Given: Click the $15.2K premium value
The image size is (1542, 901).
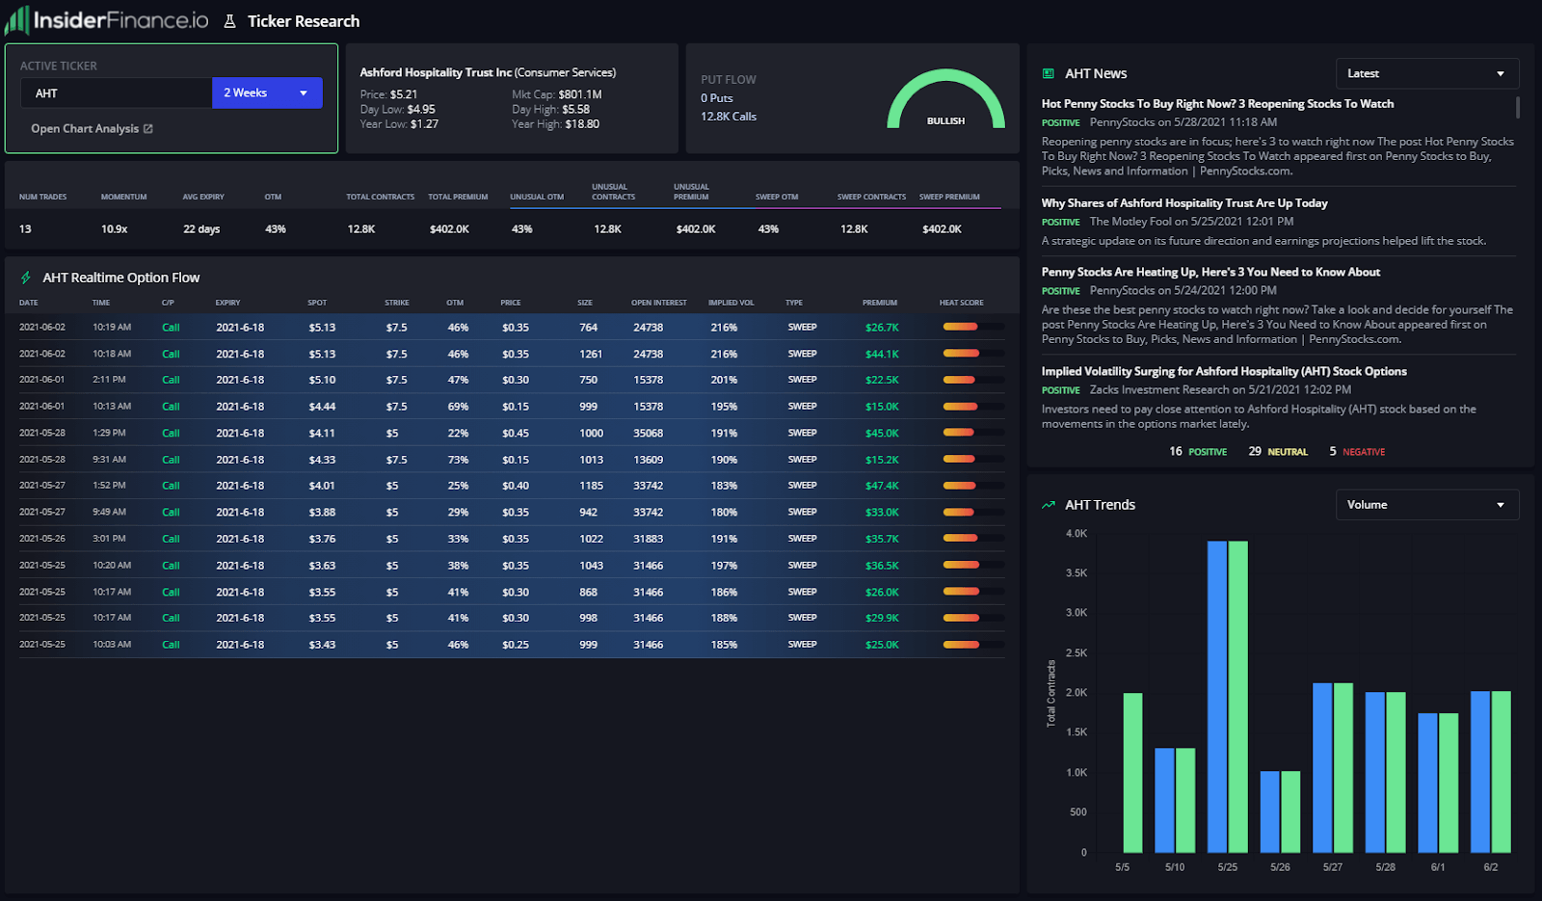Looking at the screenshot, I should [x=882, y=460].
